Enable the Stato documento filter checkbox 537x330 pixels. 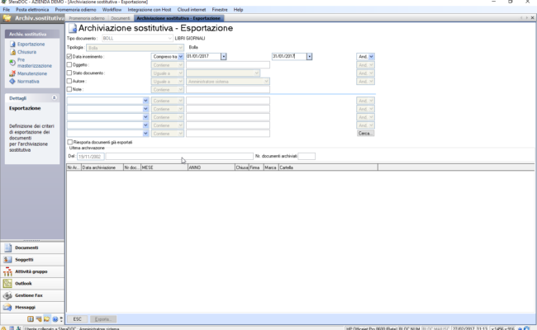pos(69,73)
